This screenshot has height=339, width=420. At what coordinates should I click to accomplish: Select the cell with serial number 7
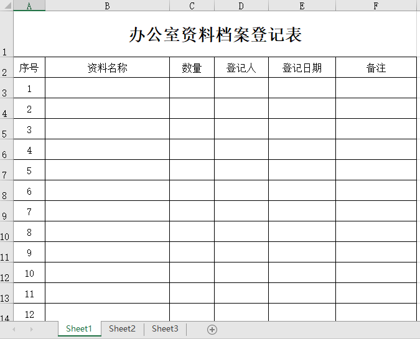(x=29, y=211)
